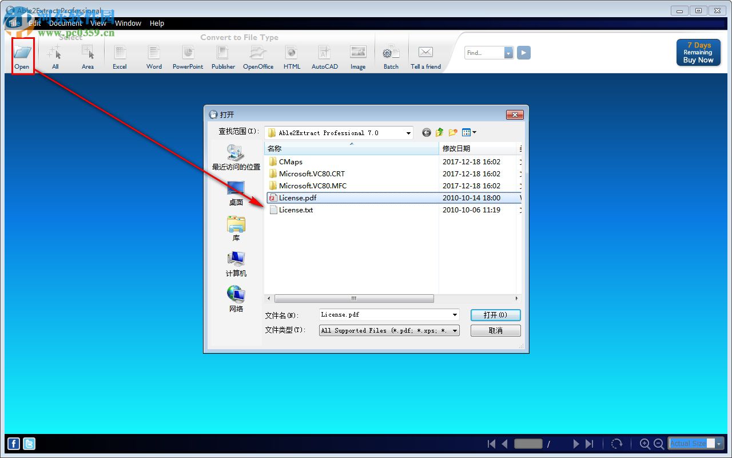Open Recent Places (最近访问的位置) shortcut
The image size is (732, 458).
click(x=236, y=158)
